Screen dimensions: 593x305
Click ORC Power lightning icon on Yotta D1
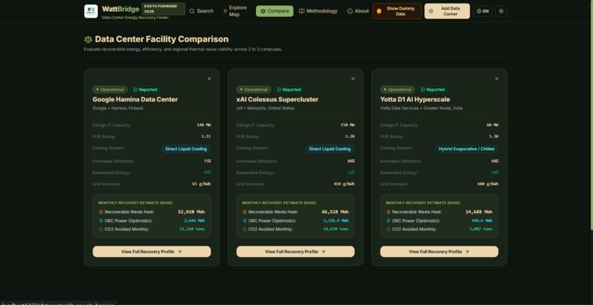click(388, 220)
